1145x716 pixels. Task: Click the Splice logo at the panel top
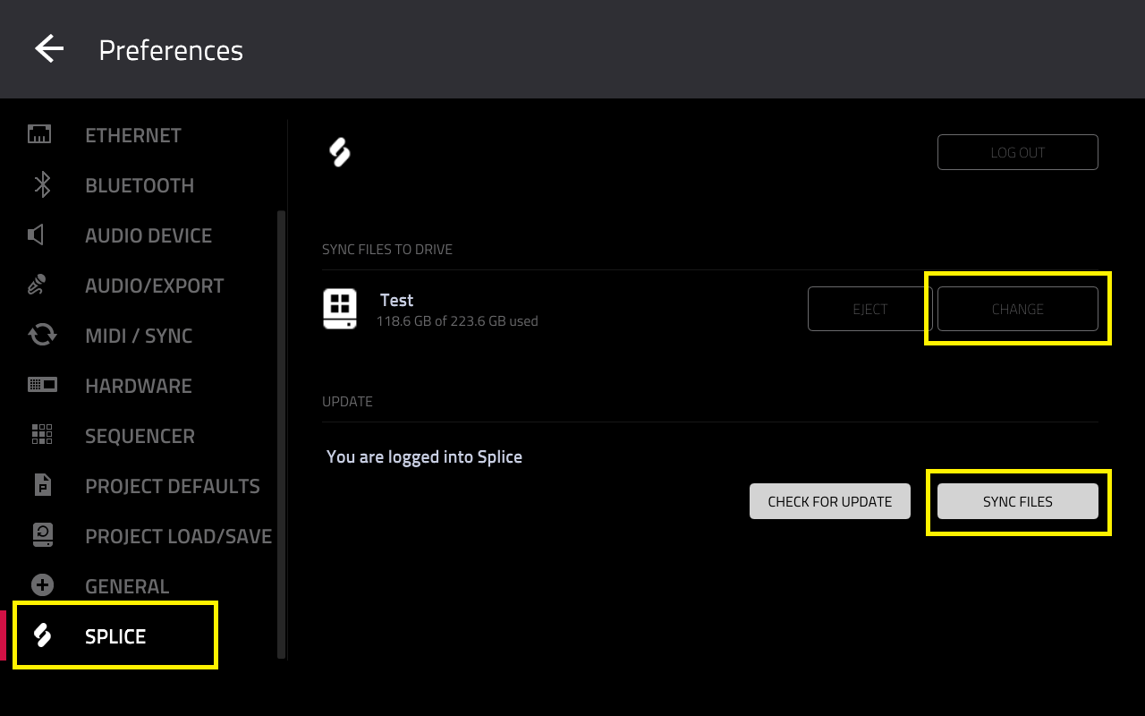[340, 152]
